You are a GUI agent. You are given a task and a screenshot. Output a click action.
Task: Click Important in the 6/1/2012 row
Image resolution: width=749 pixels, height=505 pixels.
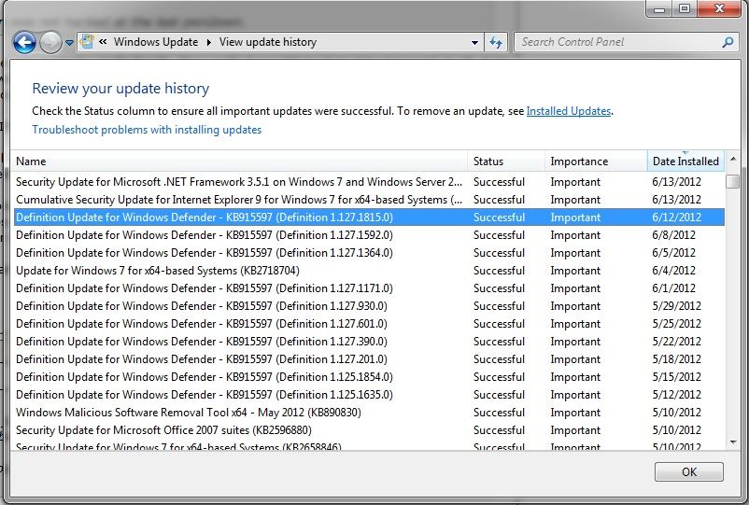575,288
